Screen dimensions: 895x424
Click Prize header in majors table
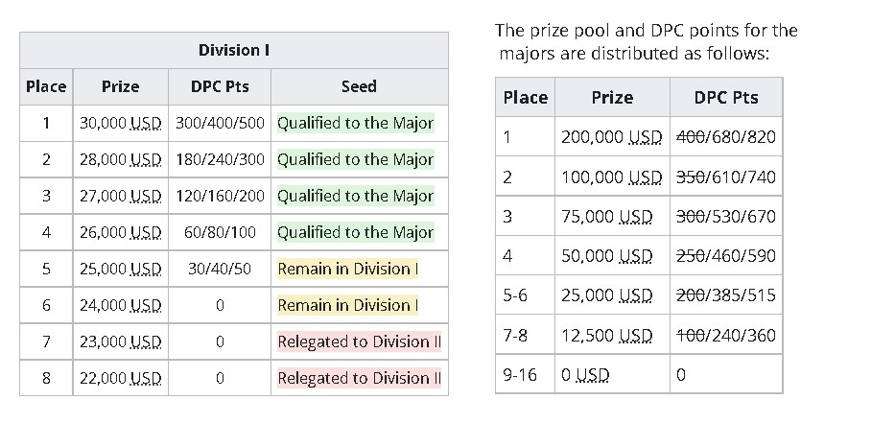click(x=612, y=98)
